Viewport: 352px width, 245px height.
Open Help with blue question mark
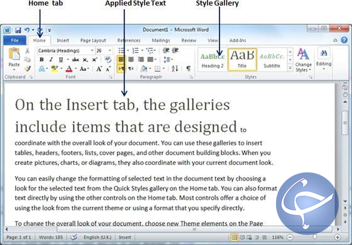(344, 40)
